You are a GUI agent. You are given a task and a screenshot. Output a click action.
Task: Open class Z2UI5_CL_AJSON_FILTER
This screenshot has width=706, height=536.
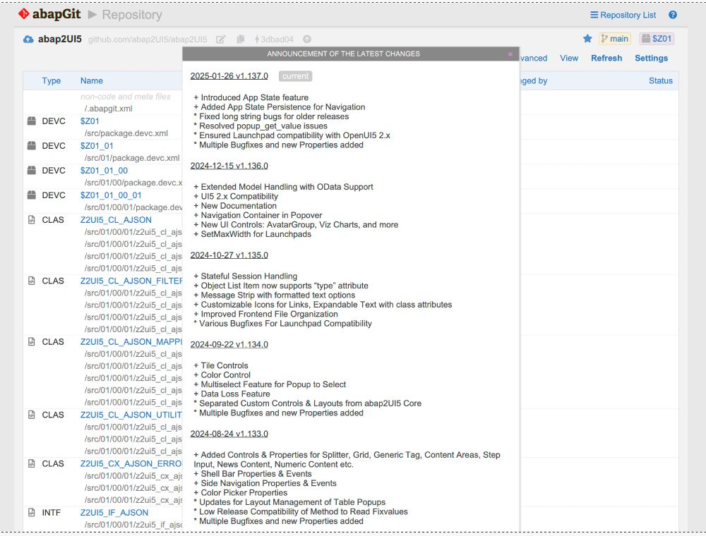[x=131, y=281]
